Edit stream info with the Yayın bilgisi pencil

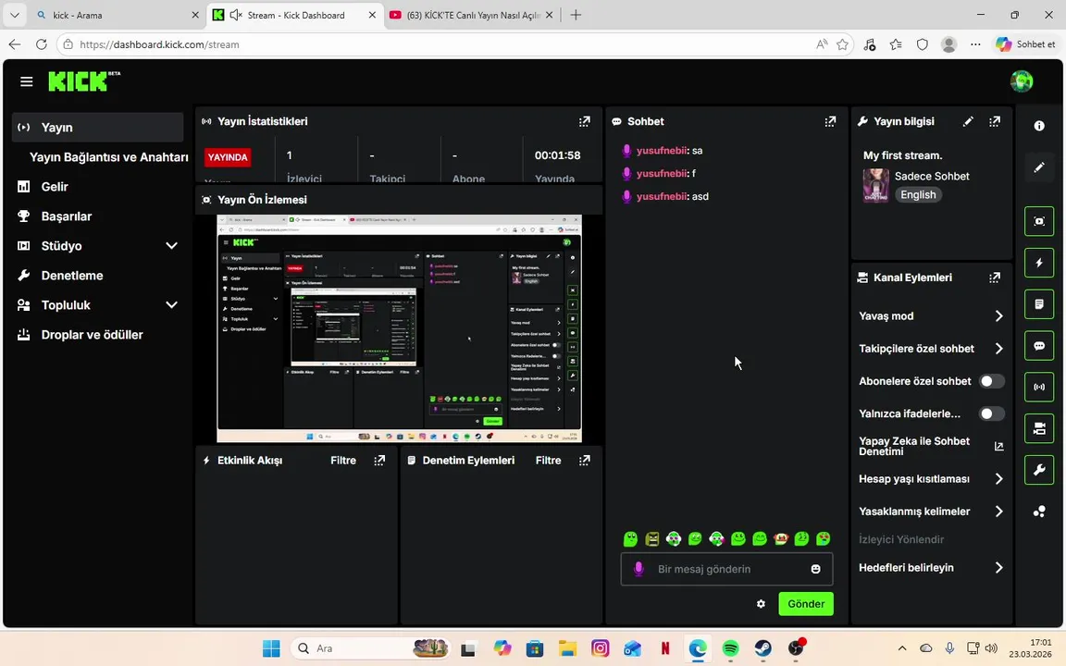pyautogui.click(x=968, y=122)
